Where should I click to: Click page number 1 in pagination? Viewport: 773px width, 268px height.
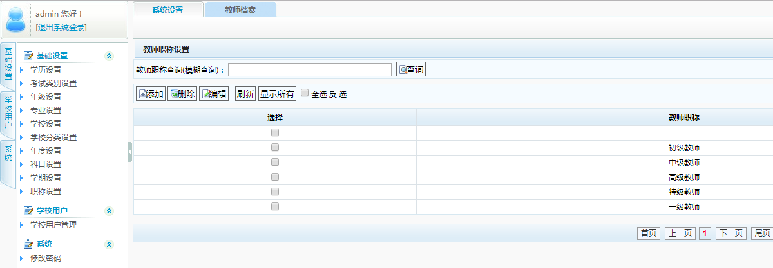(x=705, y=233)
